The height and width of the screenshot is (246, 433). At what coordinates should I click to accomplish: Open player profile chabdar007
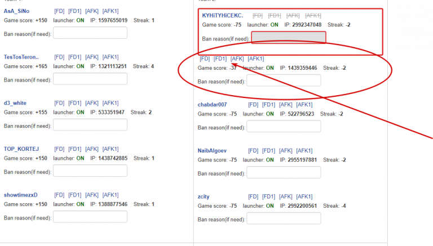pos(212,105)
